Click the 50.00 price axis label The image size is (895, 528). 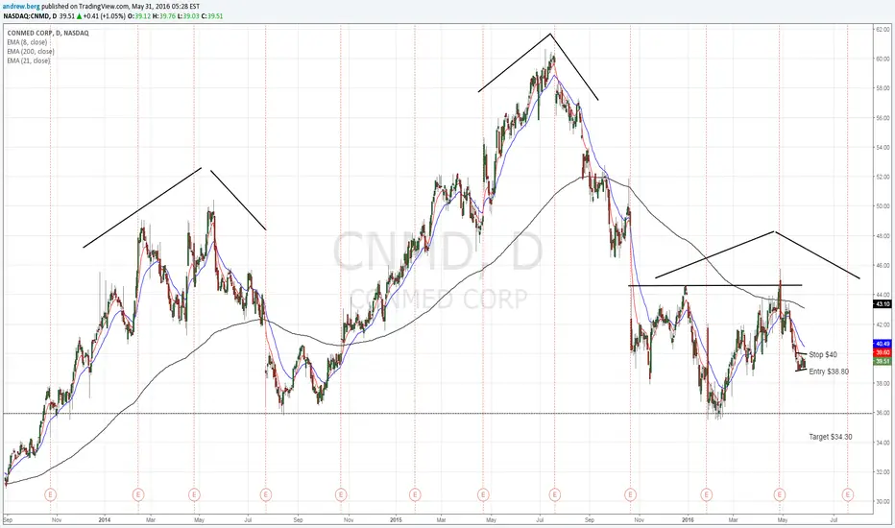[x=883, y=206]
